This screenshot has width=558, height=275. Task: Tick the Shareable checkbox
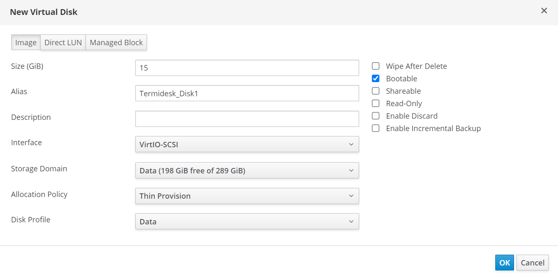376,91
